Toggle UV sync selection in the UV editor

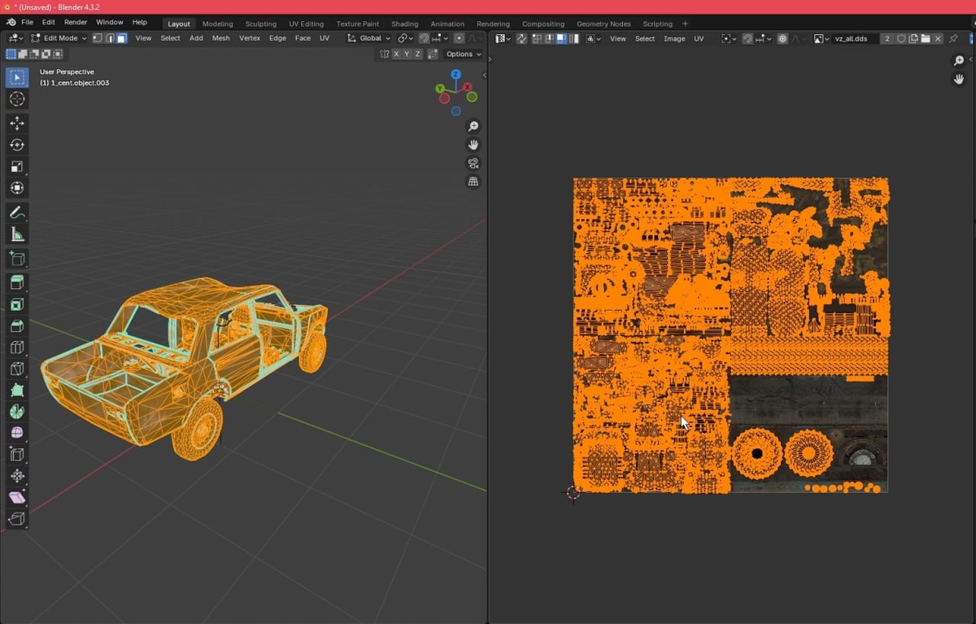click(x=521, y=38)
